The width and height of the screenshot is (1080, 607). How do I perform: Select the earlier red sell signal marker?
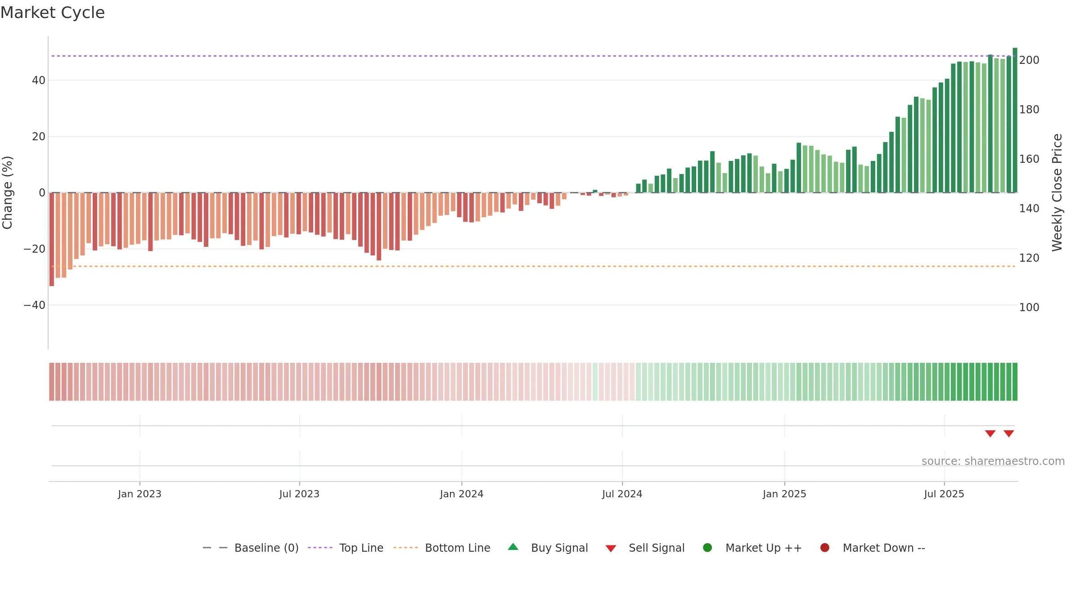(990, 433)
